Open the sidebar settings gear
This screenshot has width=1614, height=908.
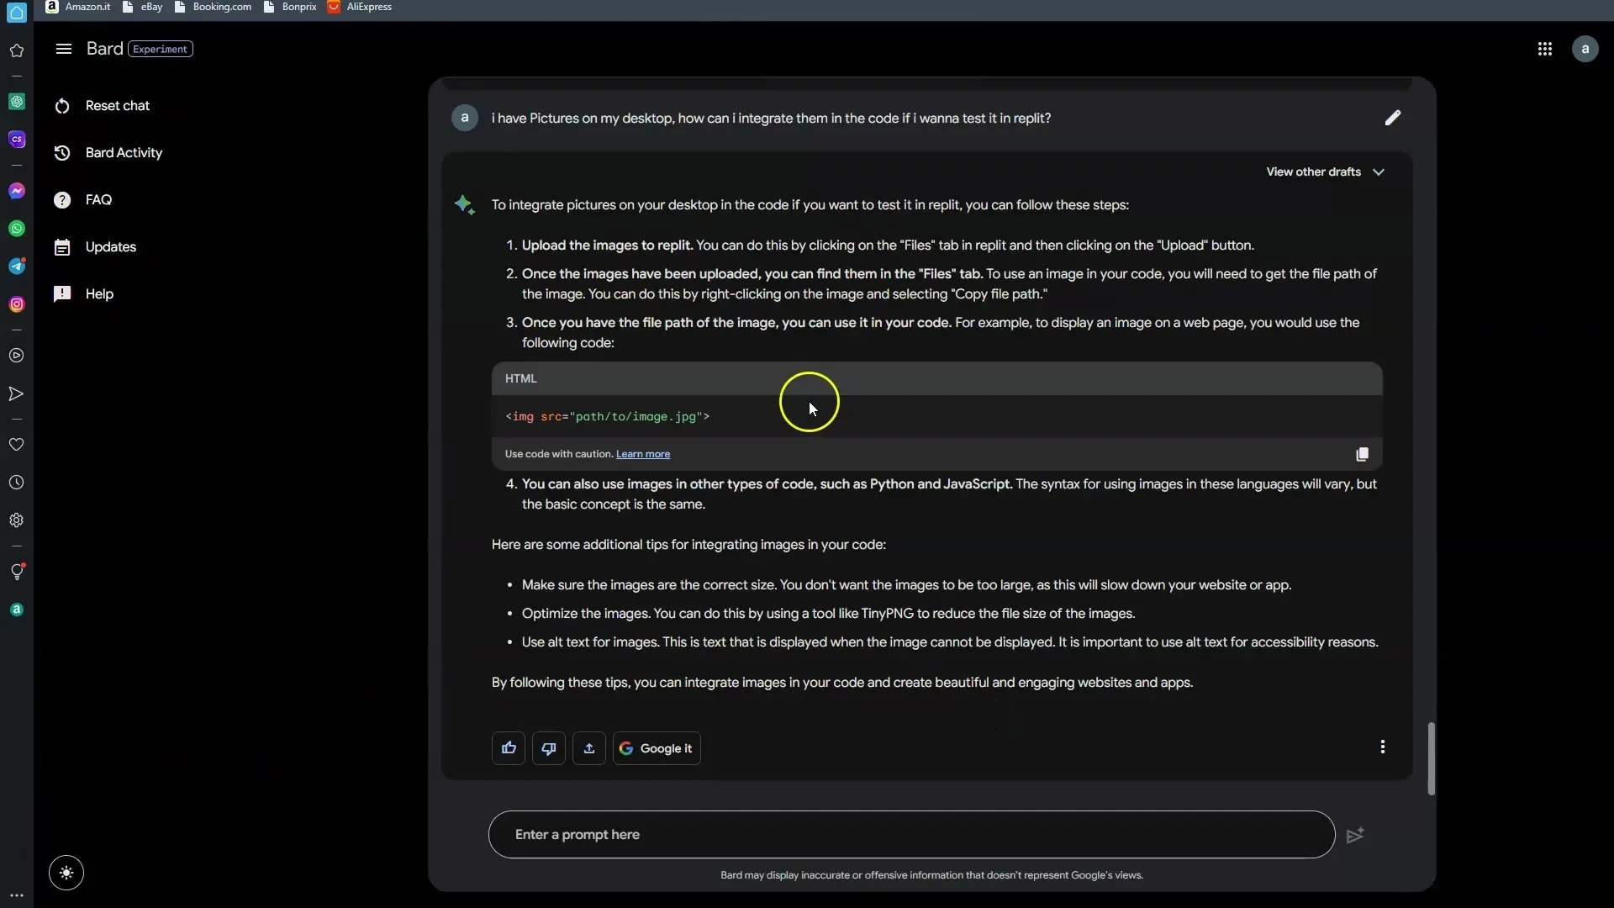pyautogui.click(x=16, y=520)
